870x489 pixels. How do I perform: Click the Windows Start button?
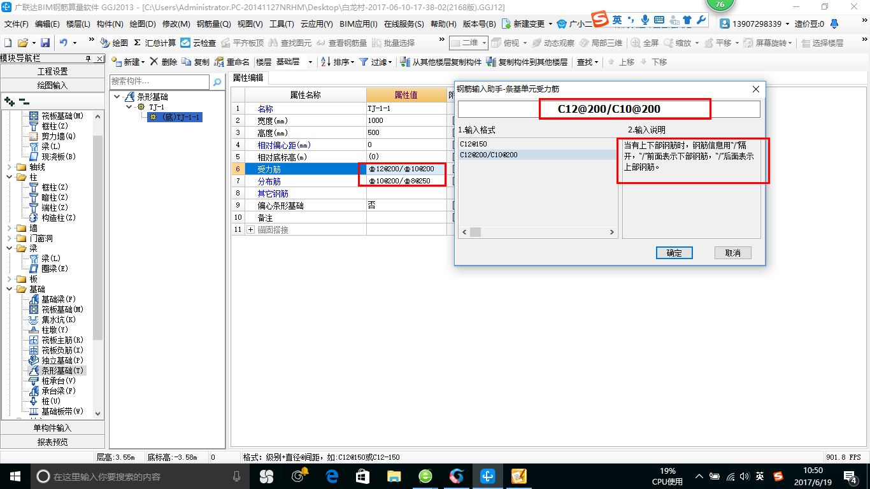[x=15, y=476]
